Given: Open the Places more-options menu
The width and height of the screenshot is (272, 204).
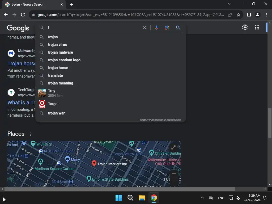Looking at the screenshot, I should click(31, 134).
